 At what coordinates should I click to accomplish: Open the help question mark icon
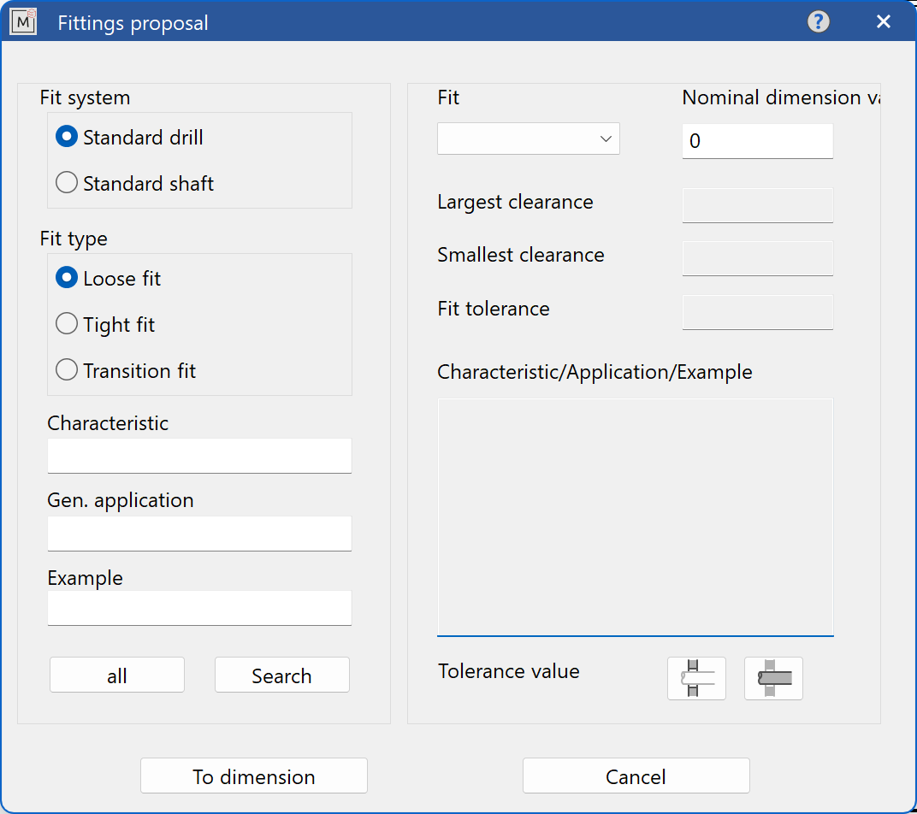(818, 22)
